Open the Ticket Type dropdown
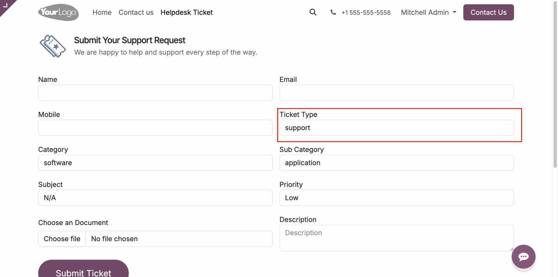 pyautogui.click(x=396, y=128)
